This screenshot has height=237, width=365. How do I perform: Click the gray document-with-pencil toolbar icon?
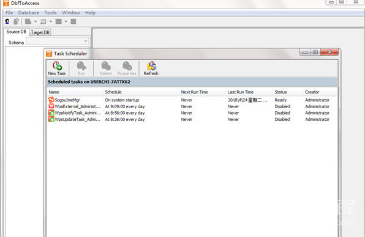point(16,21)
